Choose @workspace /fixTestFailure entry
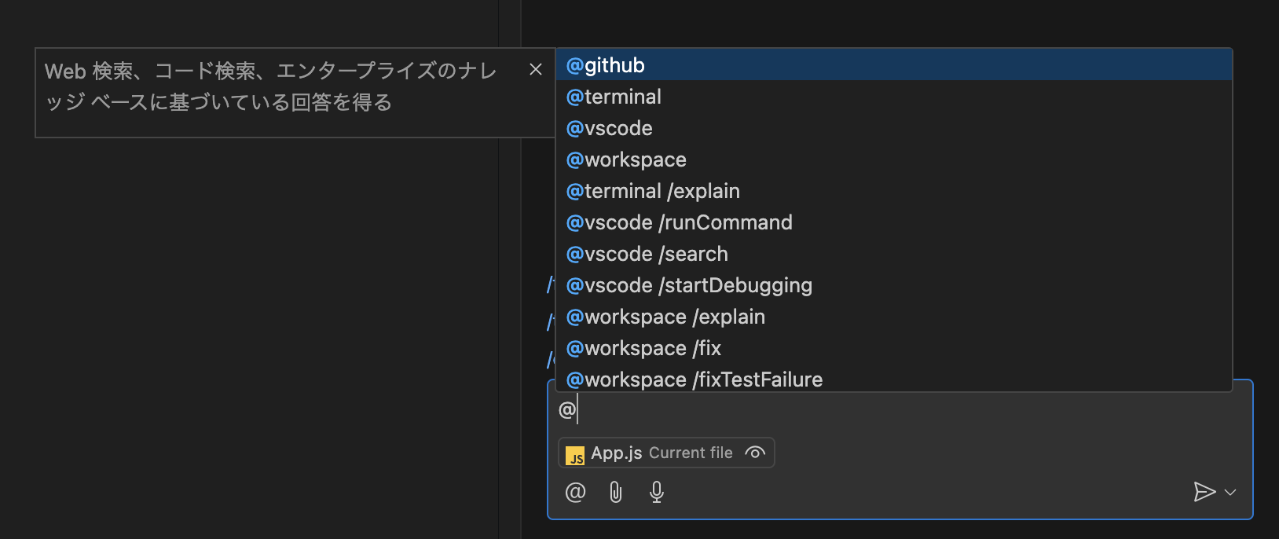Image resolution: width=1279 pixels, height=539 pixels. click(894, 378)
